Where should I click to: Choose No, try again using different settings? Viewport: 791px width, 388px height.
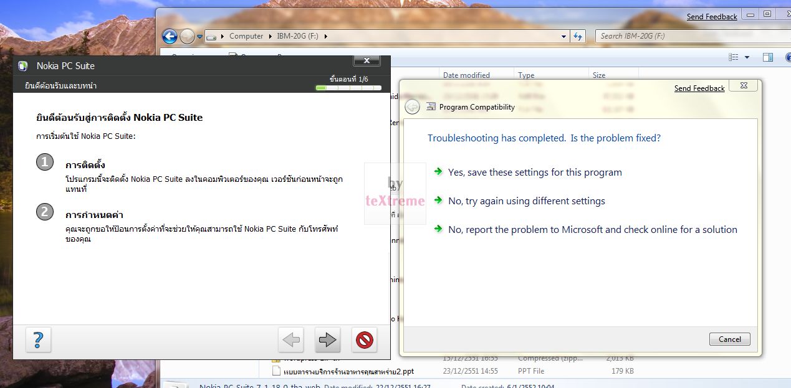click(527, 201)
